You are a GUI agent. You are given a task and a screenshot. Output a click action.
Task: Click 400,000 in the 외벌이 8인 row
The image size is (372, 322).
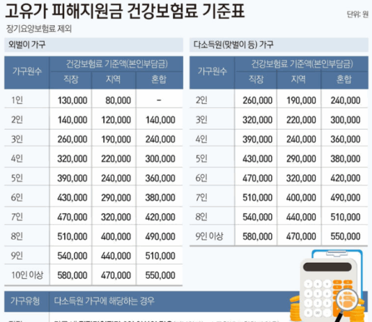coord(116,237)
